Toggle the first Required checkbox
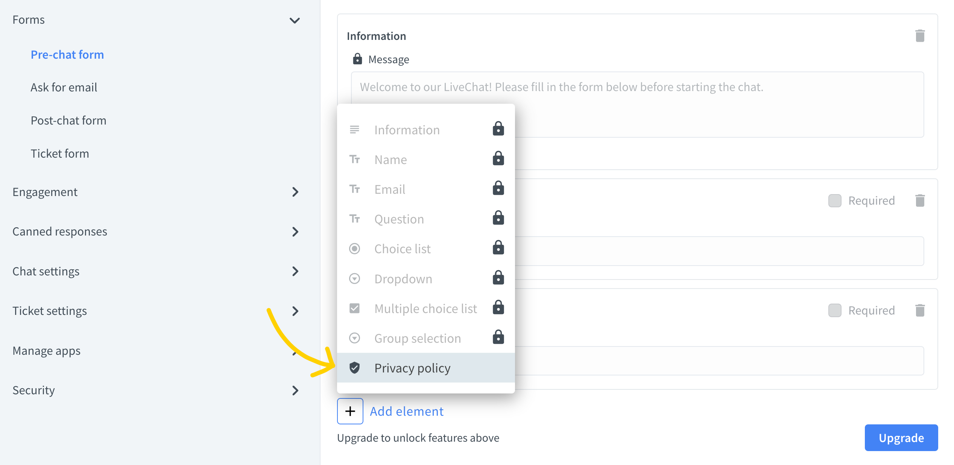The image size is (954, 465). (x=834, y=201)
